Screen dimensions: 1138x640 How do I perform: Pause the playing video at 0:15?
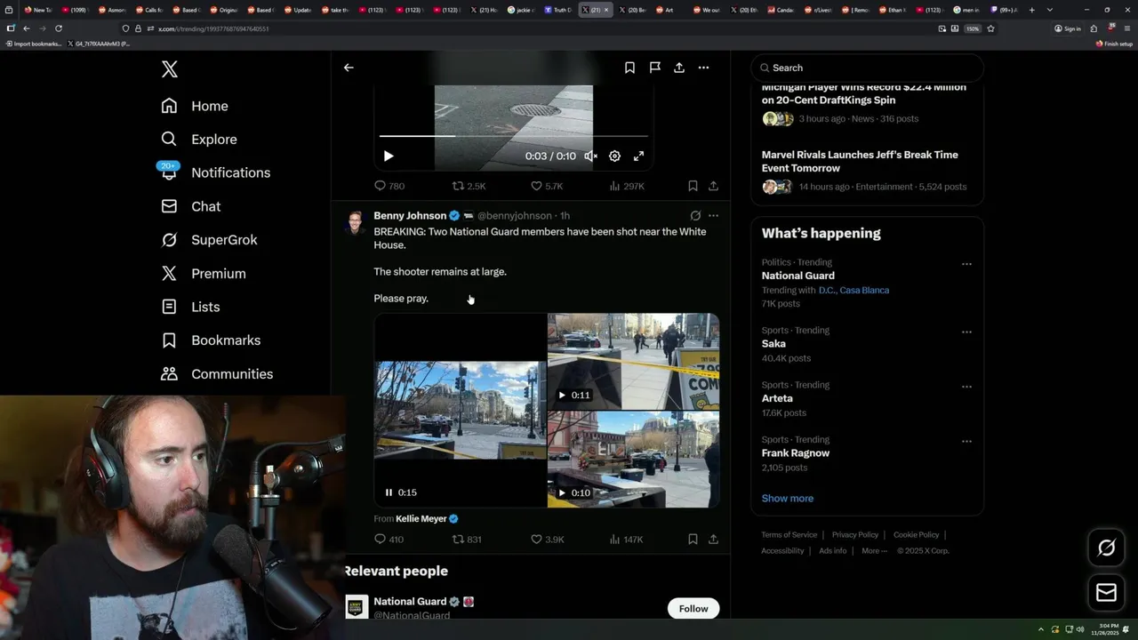tap(389, 492)
